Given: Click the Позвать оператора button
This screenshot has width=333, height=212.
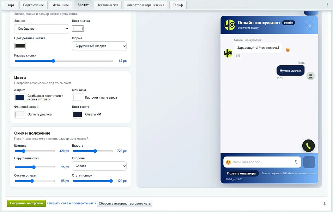Looking at the screenshot, I should click(x=241, y=173).
